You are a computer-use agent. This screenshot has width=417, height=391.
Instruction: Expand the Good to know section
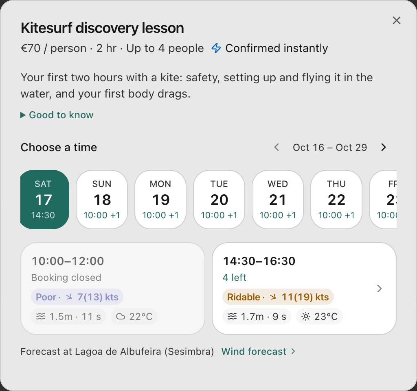(57, 115)
